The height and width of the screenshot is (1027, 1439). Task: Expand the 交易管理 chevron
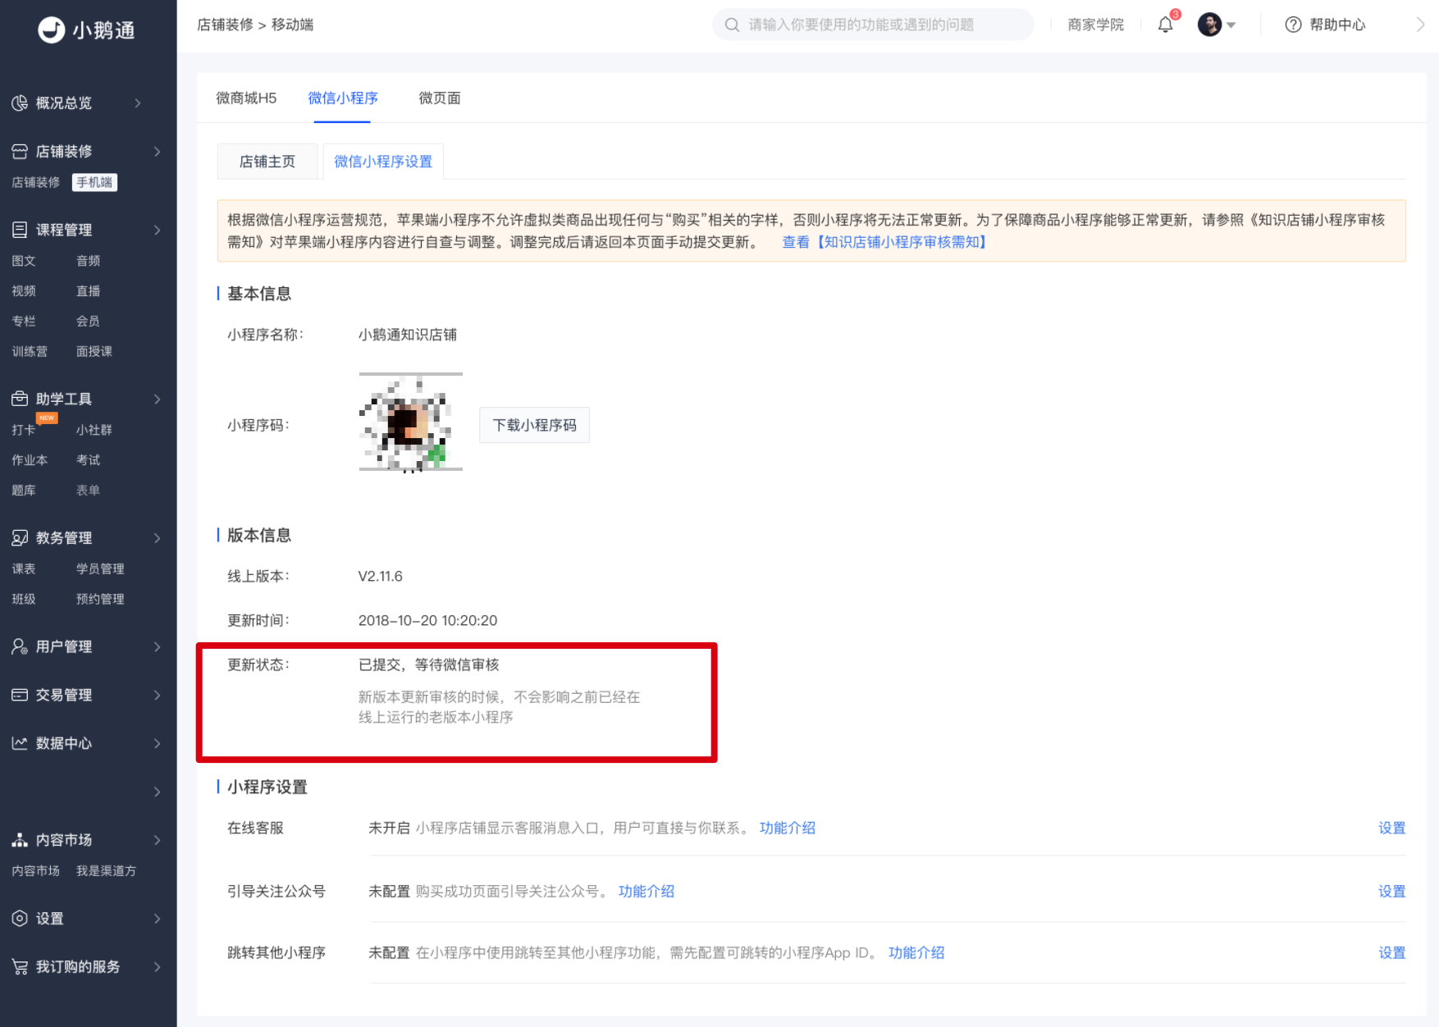(157, 695)
